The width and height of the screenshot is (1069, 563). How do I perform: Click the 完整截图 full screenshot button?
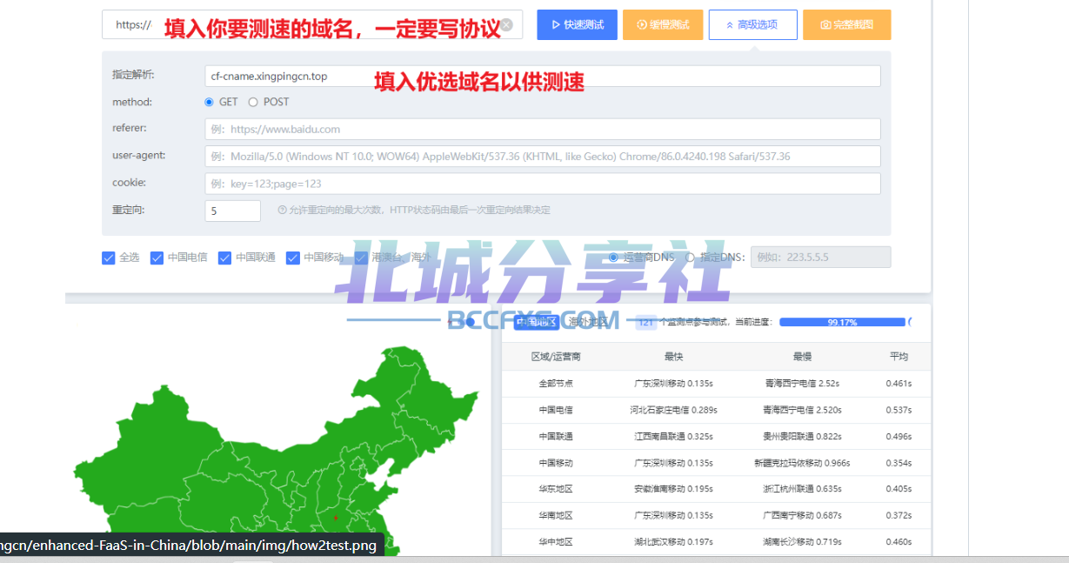pyautogui.click(x=847, y=25)
